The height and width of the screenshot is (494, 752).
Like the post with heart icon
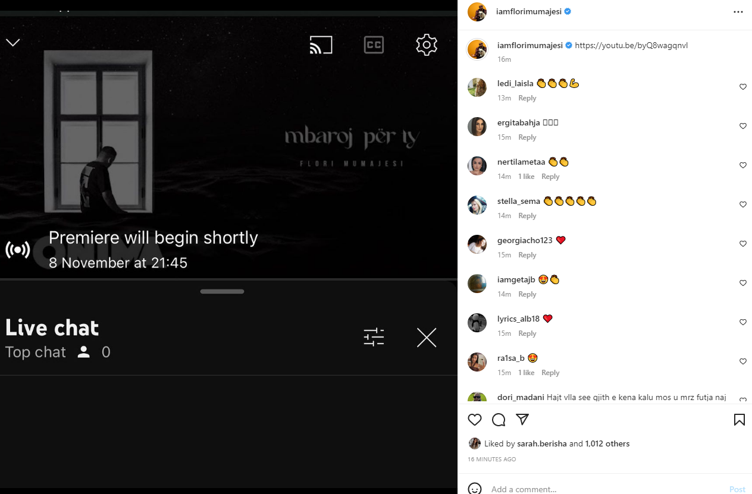click(x=475, y=420)
